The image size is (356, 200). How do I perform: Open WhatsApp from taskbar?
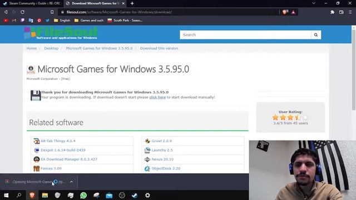point(83,195)
